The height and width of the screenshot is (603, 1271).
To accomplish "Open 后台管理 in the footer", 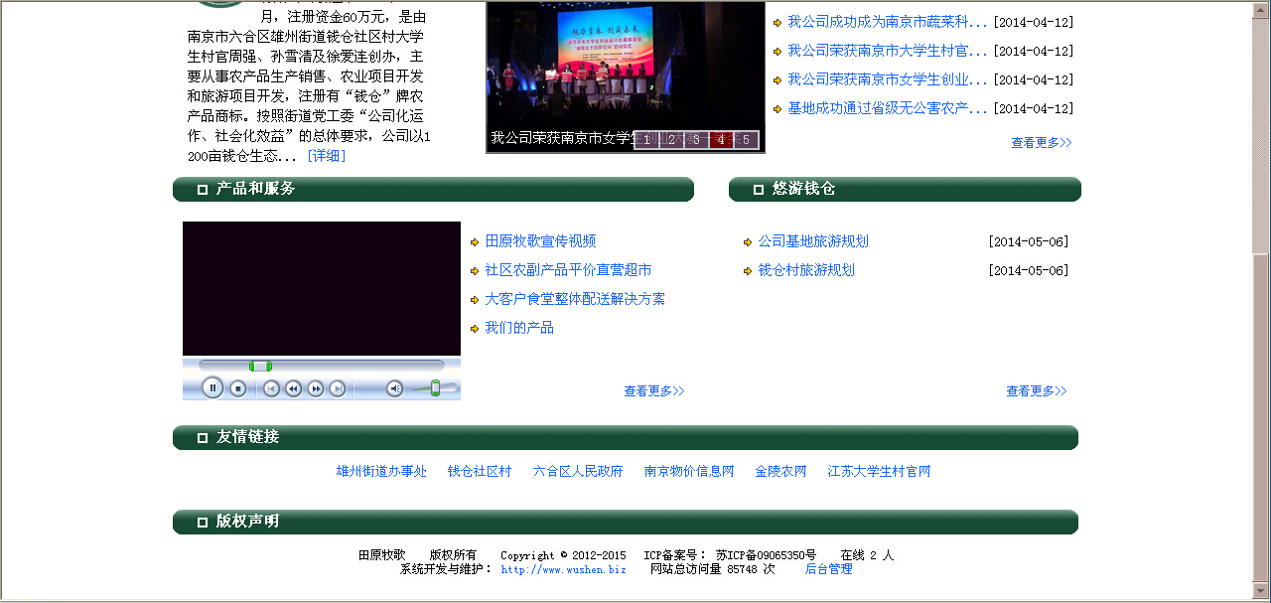I will [x=828, y=569].
